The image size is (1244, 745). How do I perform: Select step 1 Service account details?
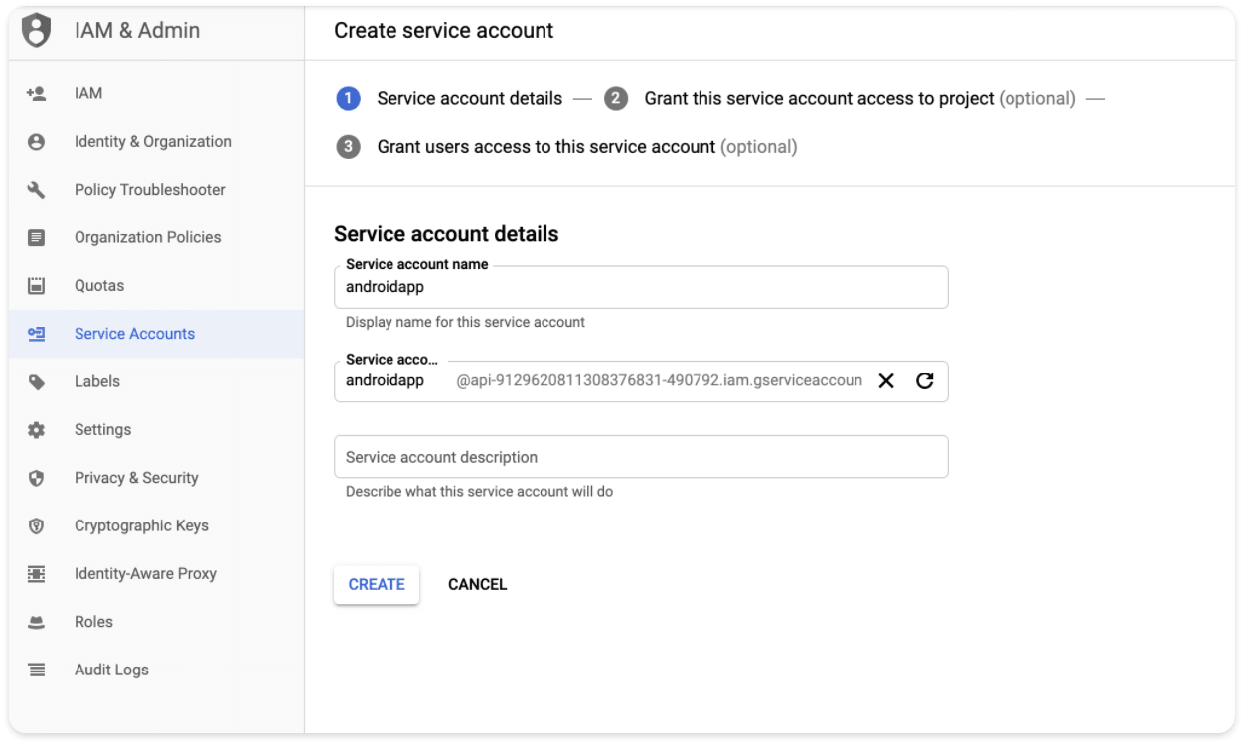pyautogui.click(x=450, y=99)
